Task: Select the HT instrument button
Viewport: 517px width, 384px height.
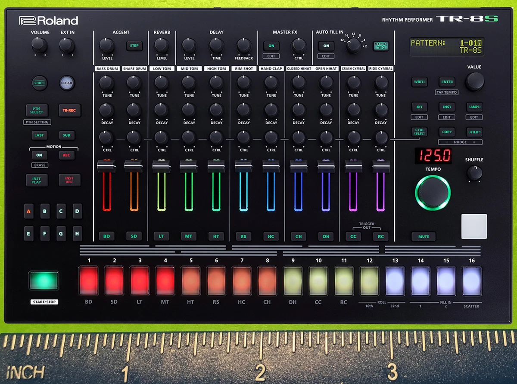Action: coord(216,236)
